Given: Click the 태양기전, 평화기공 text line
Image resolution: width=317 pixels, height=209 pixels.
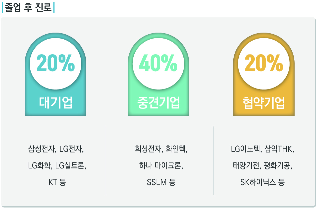Looking at the screenshot, I should coord(262,166).
